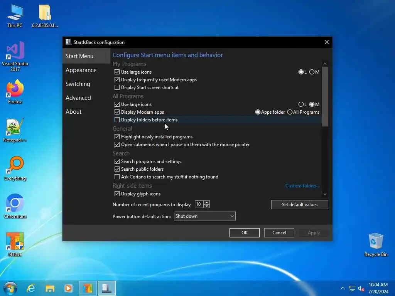Image resolution: width=395 pixels, height=296 pixels.
Task: Open This PC desktop icon
Action: tap(15, 16)
